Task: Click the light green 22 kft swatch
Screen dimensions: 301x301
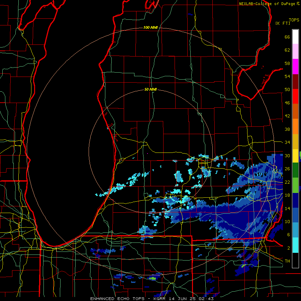Action: coord(295,185)
